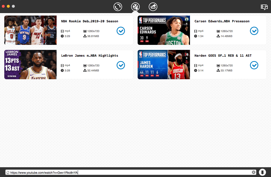The width and height of the screenshot is (271, 177).
Task: Click the mp4 format label of NBA Rookie video
Action: (67, 31)
